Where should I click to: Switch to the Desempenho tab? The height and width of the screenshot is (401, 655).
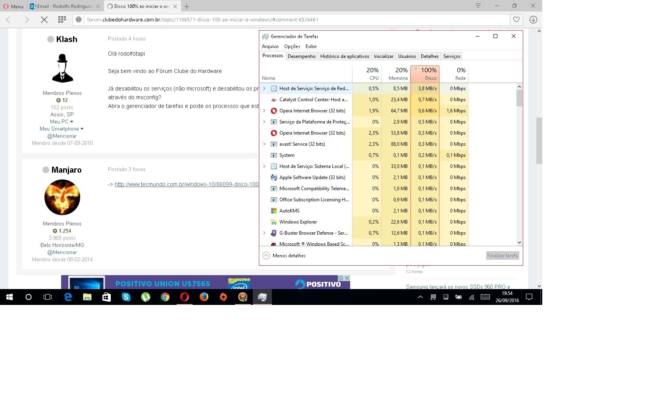(301, 56)
